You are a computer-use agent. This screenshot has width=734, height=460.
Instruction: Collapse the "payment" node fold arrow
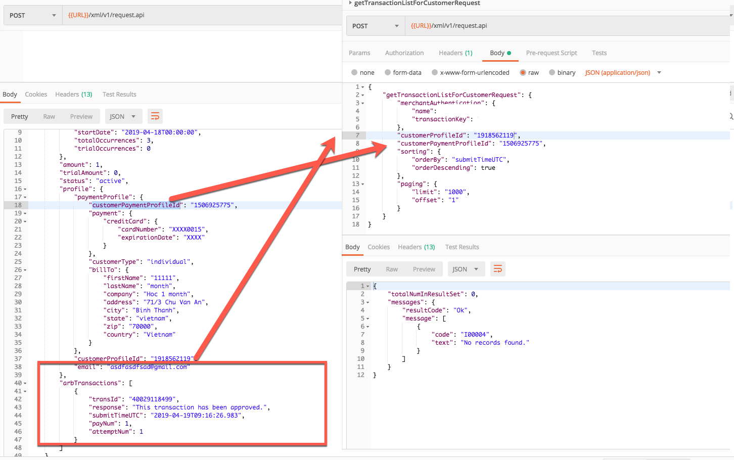pyautogui.click(x=25, y=213)
